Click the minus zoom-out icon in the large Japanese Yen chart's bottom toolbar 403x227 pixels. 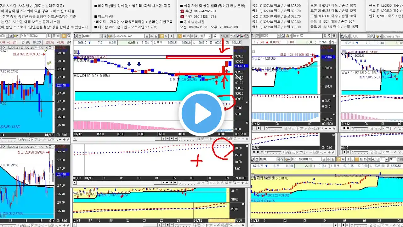[239, 139]
